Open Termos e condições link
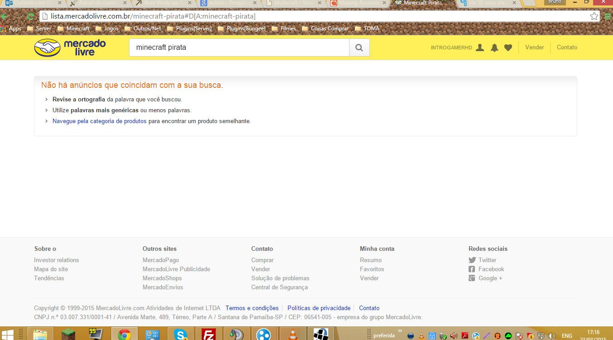613x340 pixels. tap(252, 308)
